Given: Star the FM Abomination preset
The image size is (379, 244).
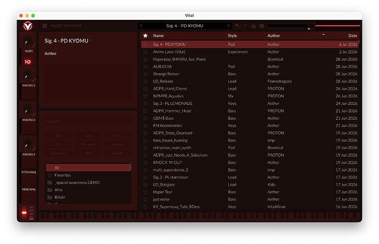Looking at the screenshot, I should pyautogui.click(x=145, y=125).
